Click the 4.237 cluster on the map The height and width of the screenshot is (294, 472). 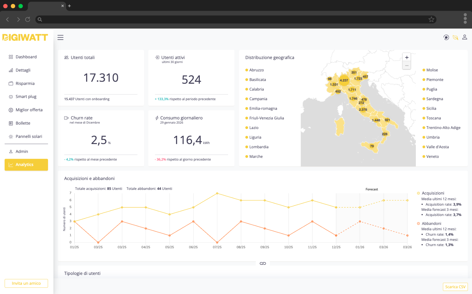coord(344,80)
